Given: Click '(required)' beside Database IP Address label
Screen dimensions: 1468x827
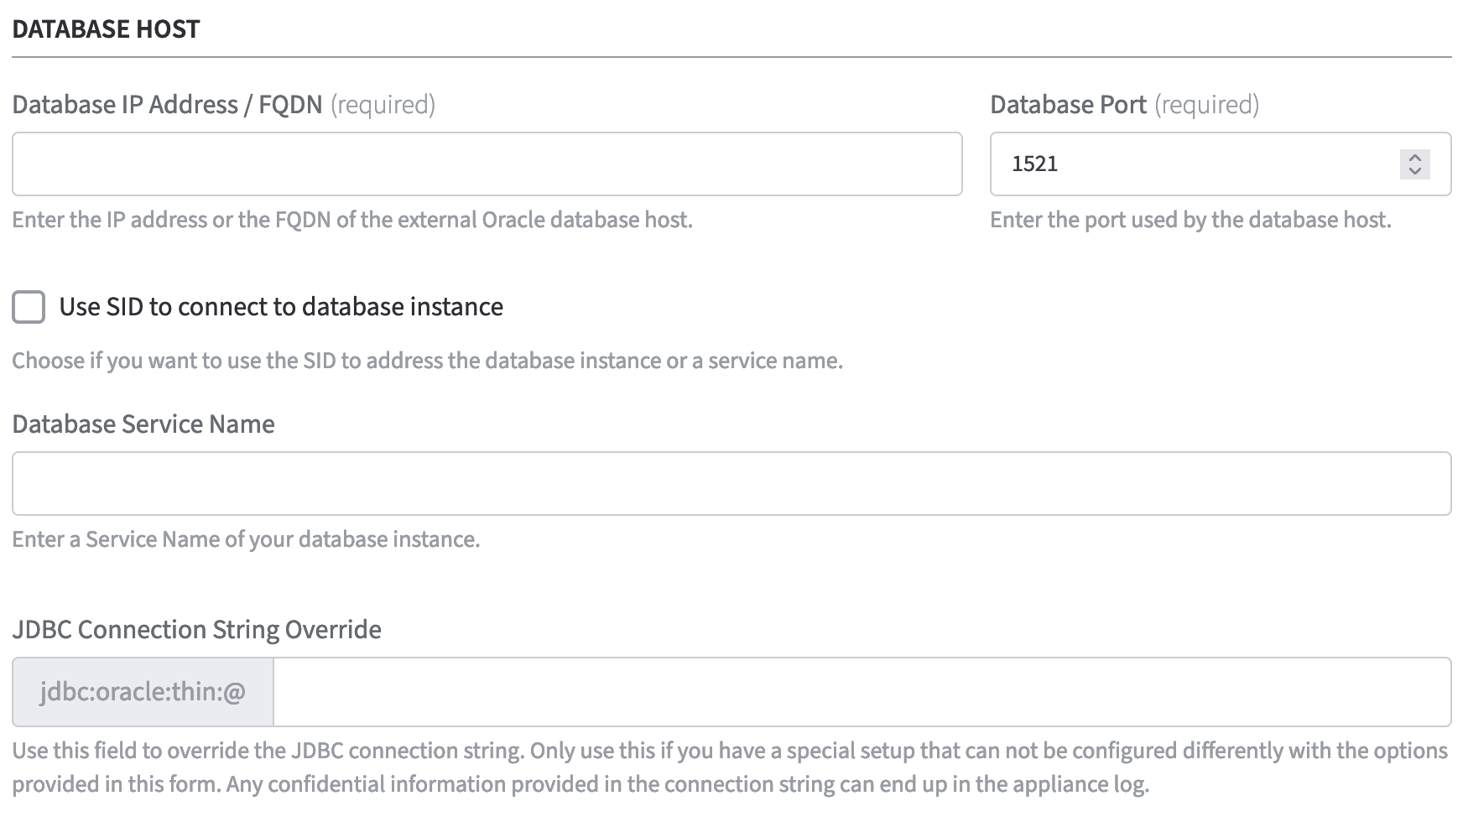Looking at the screenshot, I should tap(383, 105).
